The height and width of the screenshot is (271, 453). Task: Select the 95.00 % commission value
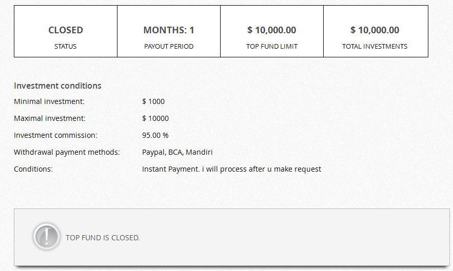pos(155,135)
